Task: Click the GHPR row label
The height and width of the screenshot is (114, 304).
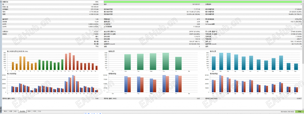Action: pyautogui.click(x=4, y=27)
